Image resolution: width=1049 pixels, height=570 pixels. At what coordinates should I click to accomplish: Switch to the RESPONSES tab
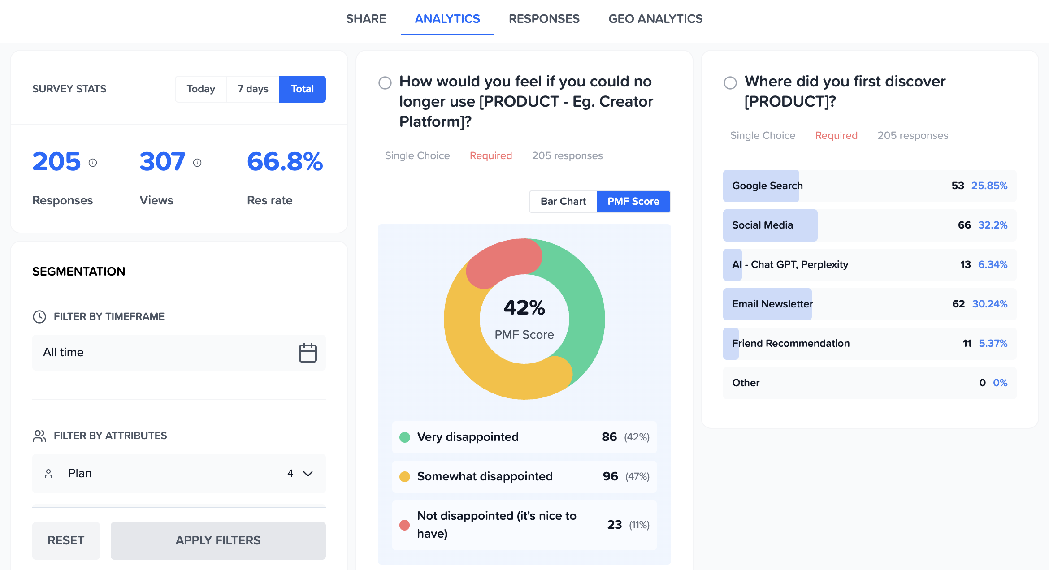tap(544, 19)
